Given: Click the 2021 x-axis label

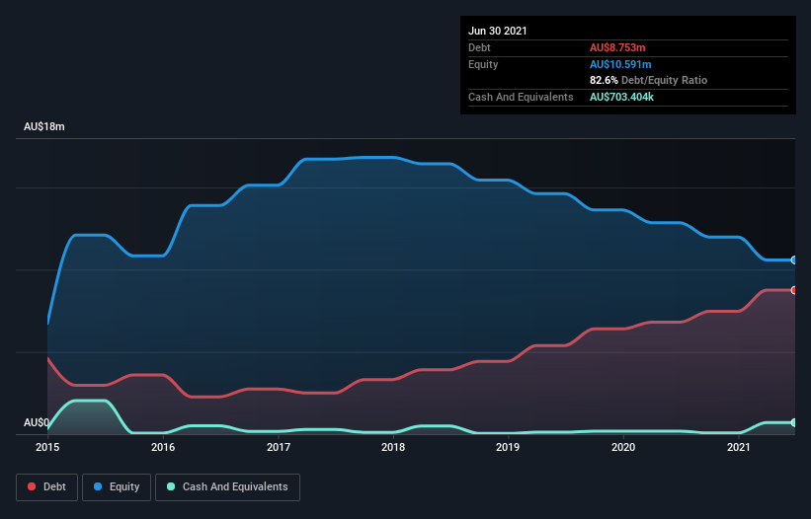Looking at the screenshot, I should click(x=739, y=447).
